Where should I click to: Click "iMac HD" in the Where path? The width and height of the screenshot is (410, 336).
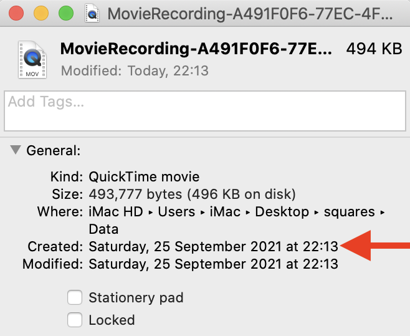116,211
